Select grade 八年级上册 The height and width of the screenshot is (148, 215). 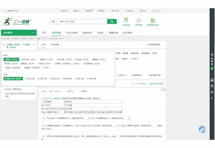pyautogui.click(x=55, y=79)
